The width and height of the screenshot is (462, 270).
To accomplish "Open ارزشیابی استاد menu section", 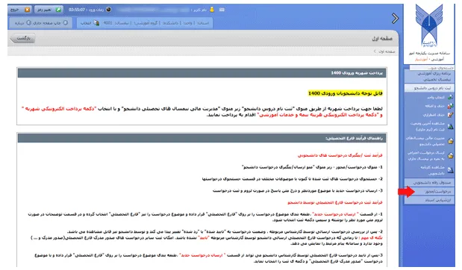I will (x=429, y=200).
